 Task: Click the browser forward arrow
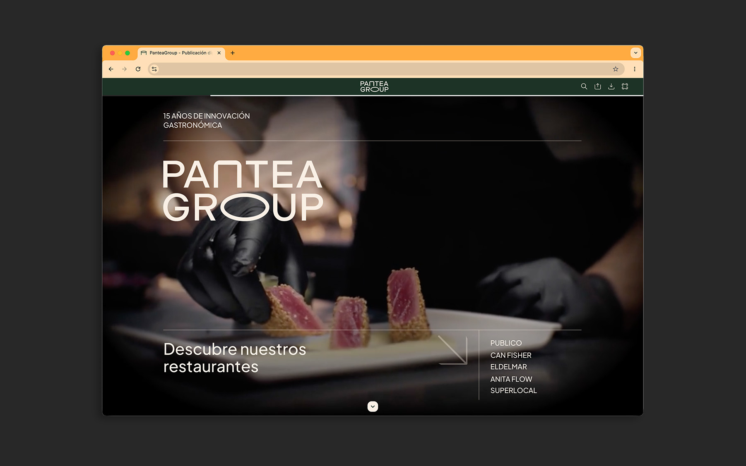pos(124,69)
